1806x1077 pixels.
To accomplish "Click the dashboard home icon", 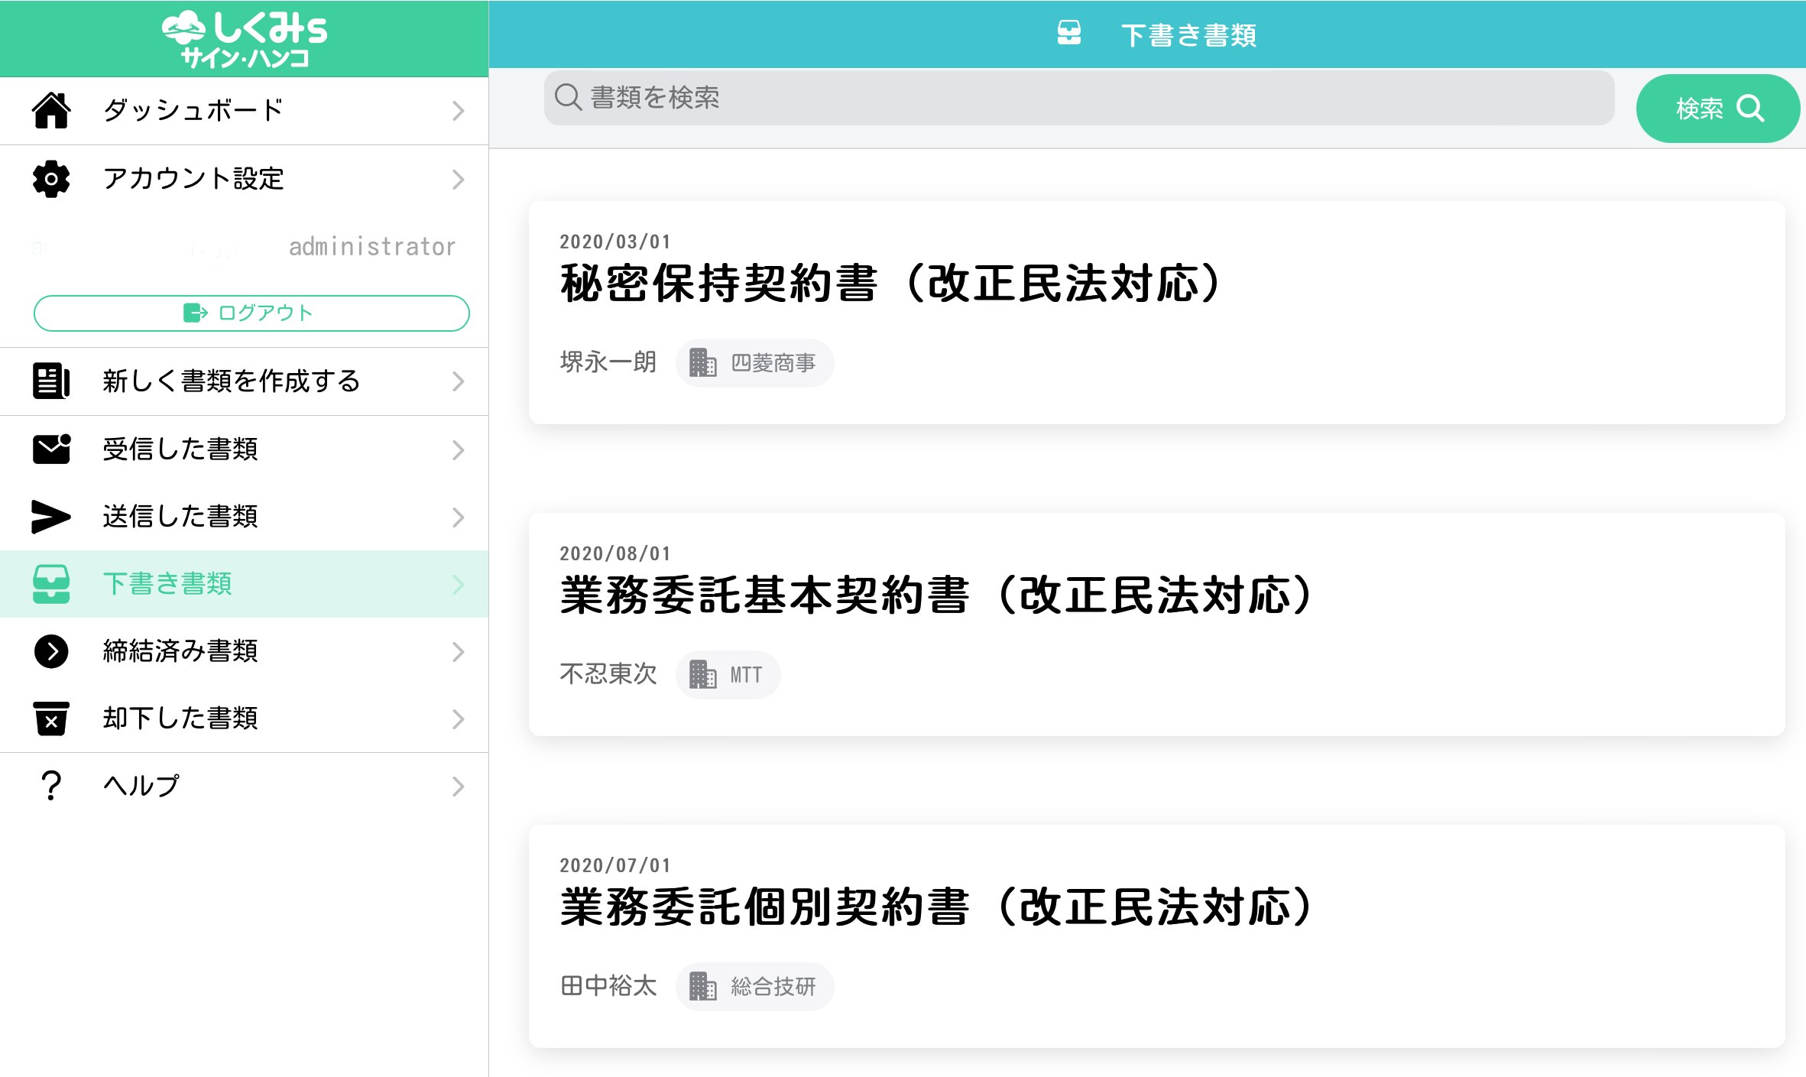I will 51,110.
